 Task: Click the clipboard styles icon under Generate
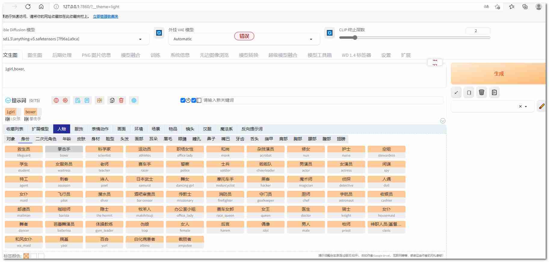tap(494, 93)
